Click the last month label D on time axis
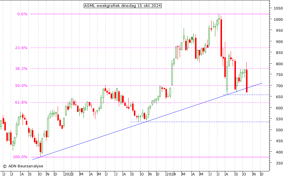284x176 pixels. click(x=262, y=174)
